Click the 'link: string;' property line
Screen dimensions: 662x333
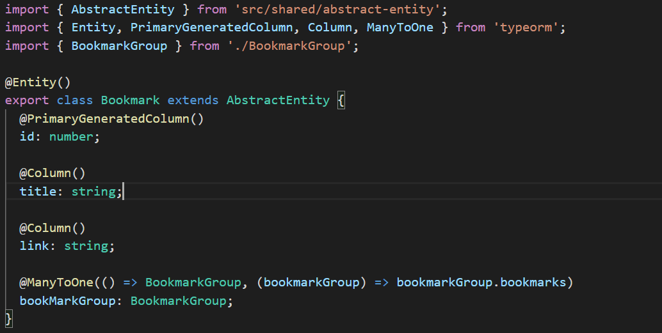[x=67, y=245]
